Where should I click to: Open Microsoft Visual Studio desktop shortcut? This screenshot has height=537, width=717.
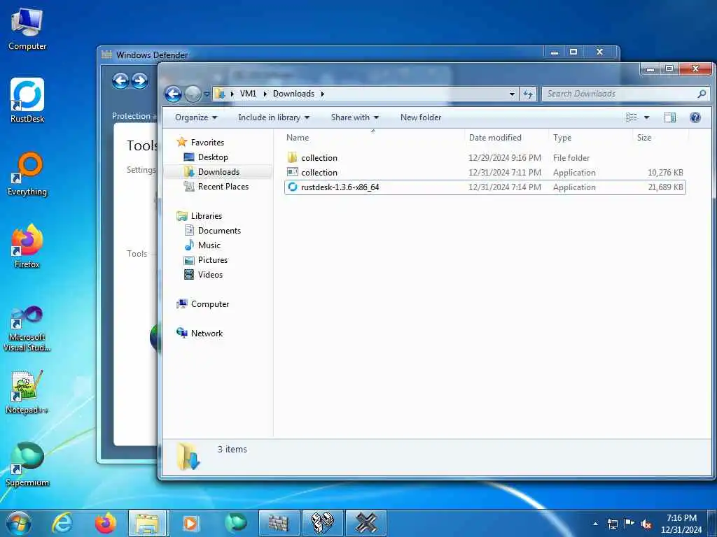(x=27, y=329)
